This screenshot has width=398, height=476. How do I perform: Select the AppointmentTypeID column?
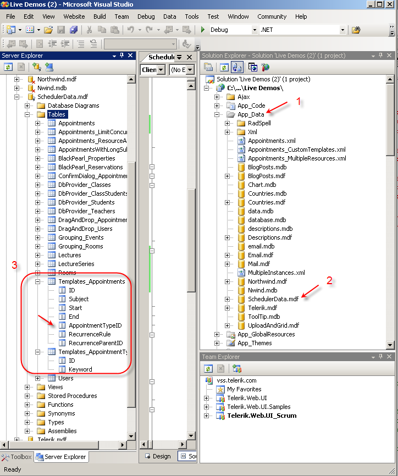[95, 325]
